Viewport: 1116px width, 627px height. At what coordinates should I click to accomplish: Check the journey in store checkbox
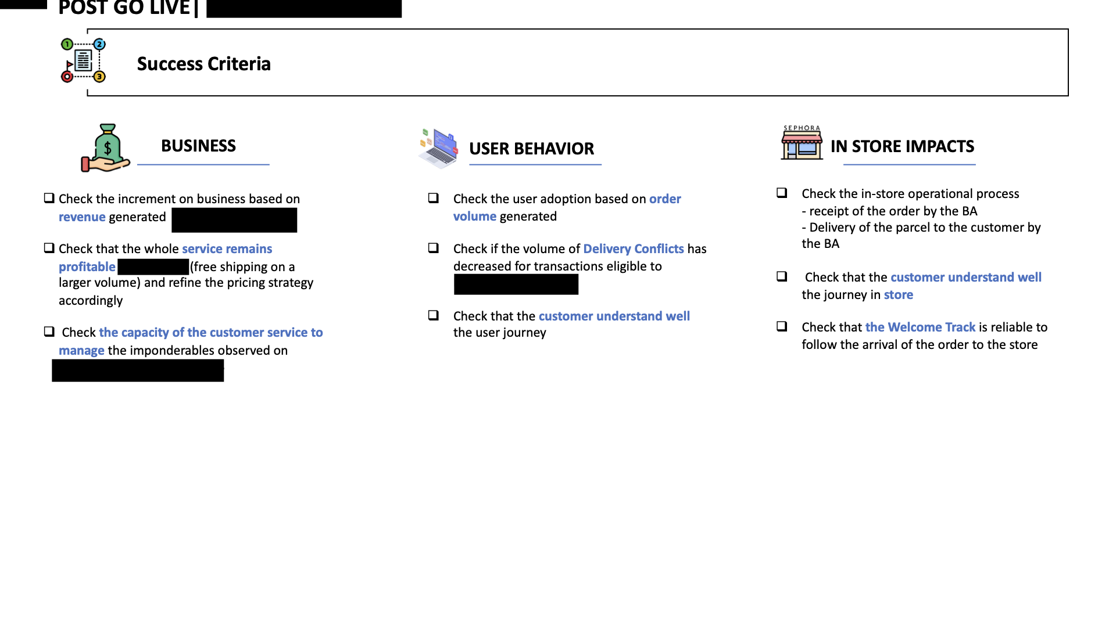click(782, 276)
